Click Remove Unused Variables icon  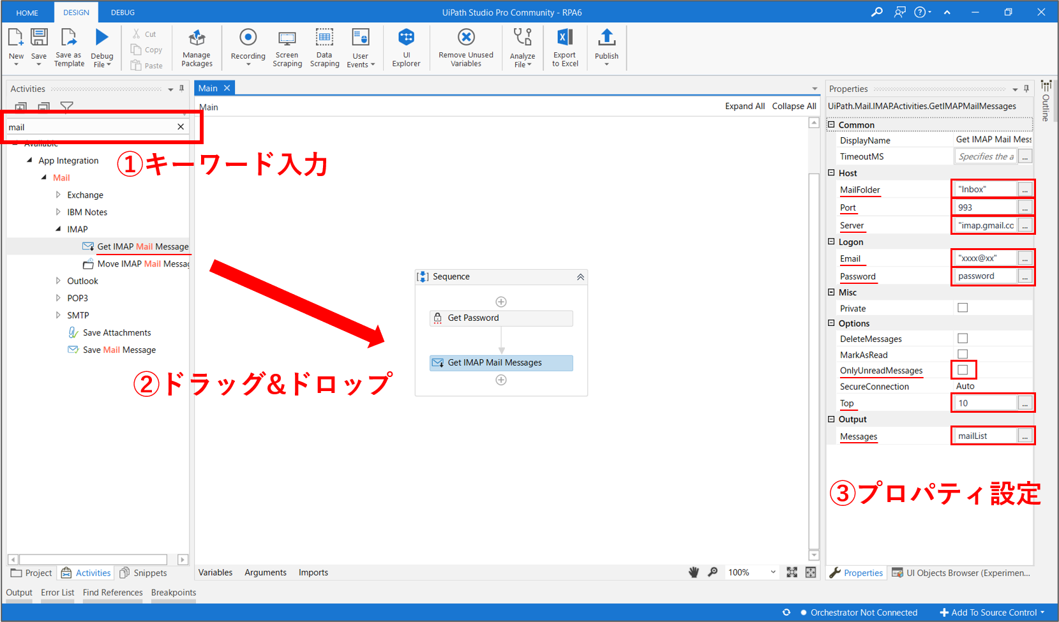tap(466, 47)
